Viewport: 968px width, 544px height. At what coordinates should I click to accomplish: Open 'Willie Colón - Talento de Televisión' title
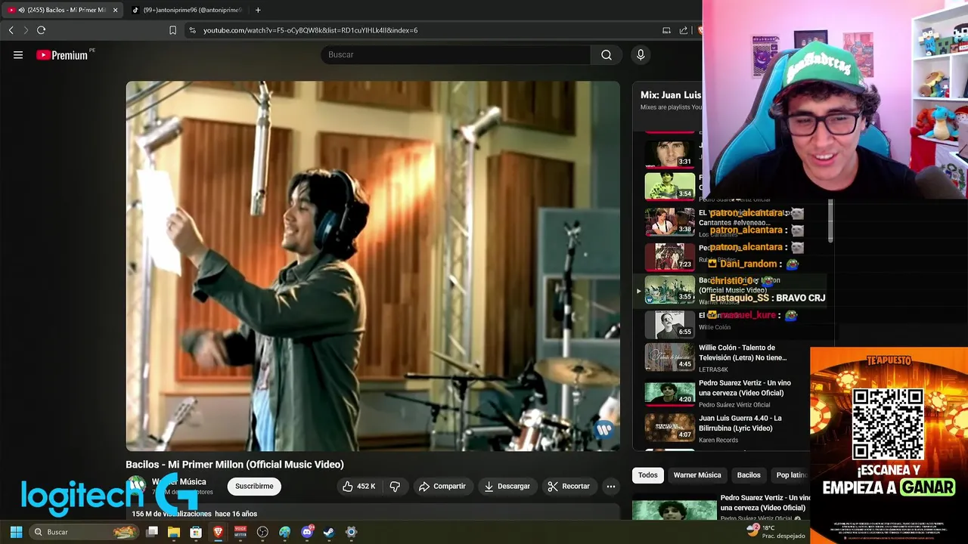point(743,353)
